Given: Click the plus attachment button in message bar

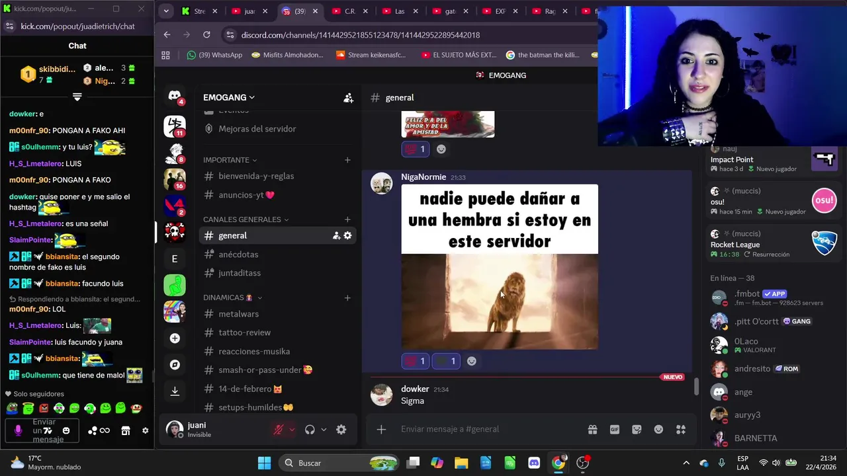Looking at the screenshot, I should click(381, 430).
